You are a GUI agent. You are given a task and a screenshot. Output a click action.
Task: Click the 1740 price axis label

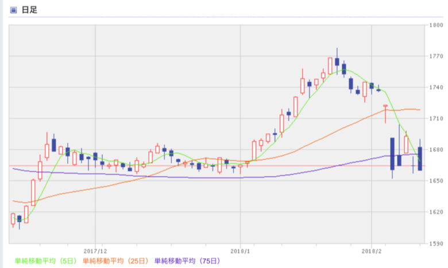pyautogui.click(x=437, y=87)
